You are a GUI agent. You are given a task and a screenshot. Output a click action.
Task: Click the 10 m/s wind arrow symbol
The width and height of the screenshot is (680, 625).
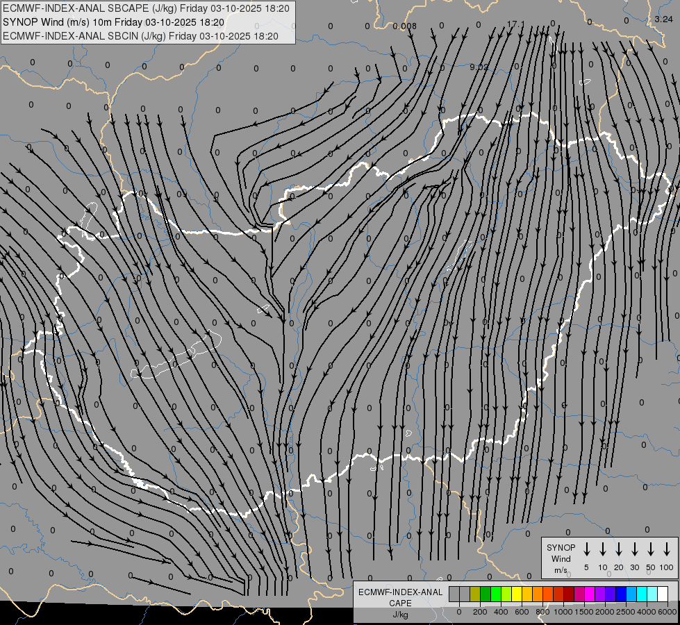click(x=602, y=549)
